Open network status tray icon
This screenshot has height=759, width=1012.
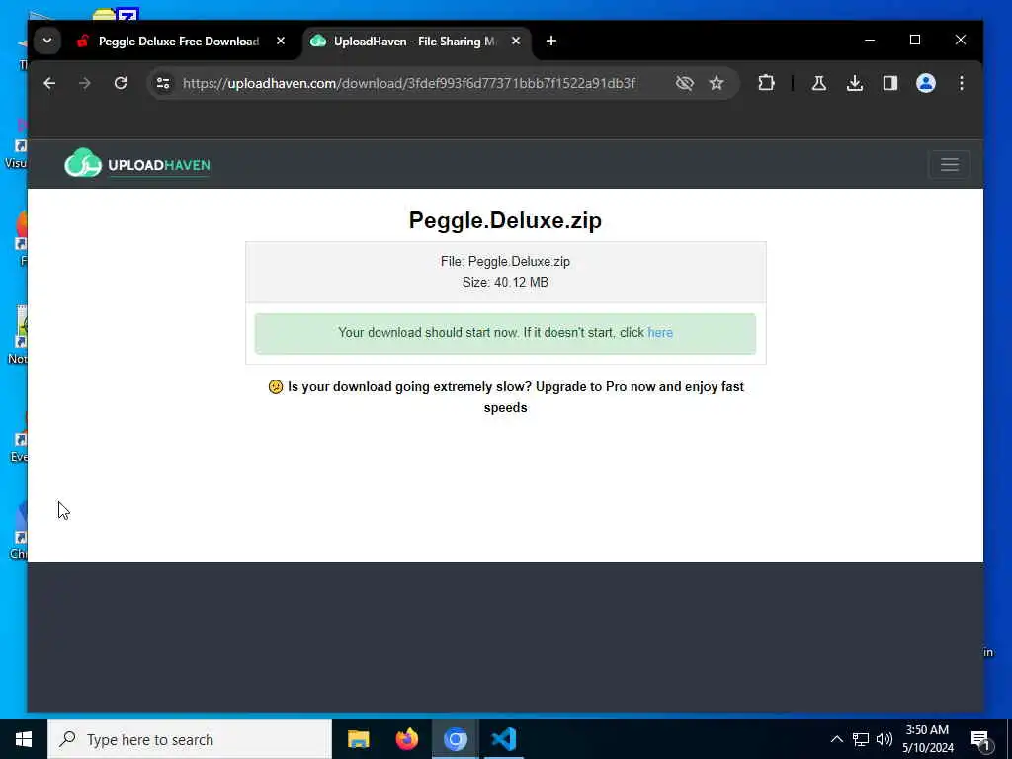(x=861, y=739)
